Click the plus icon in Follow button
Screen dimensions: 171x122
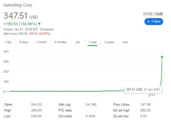(x=149, y=21)
